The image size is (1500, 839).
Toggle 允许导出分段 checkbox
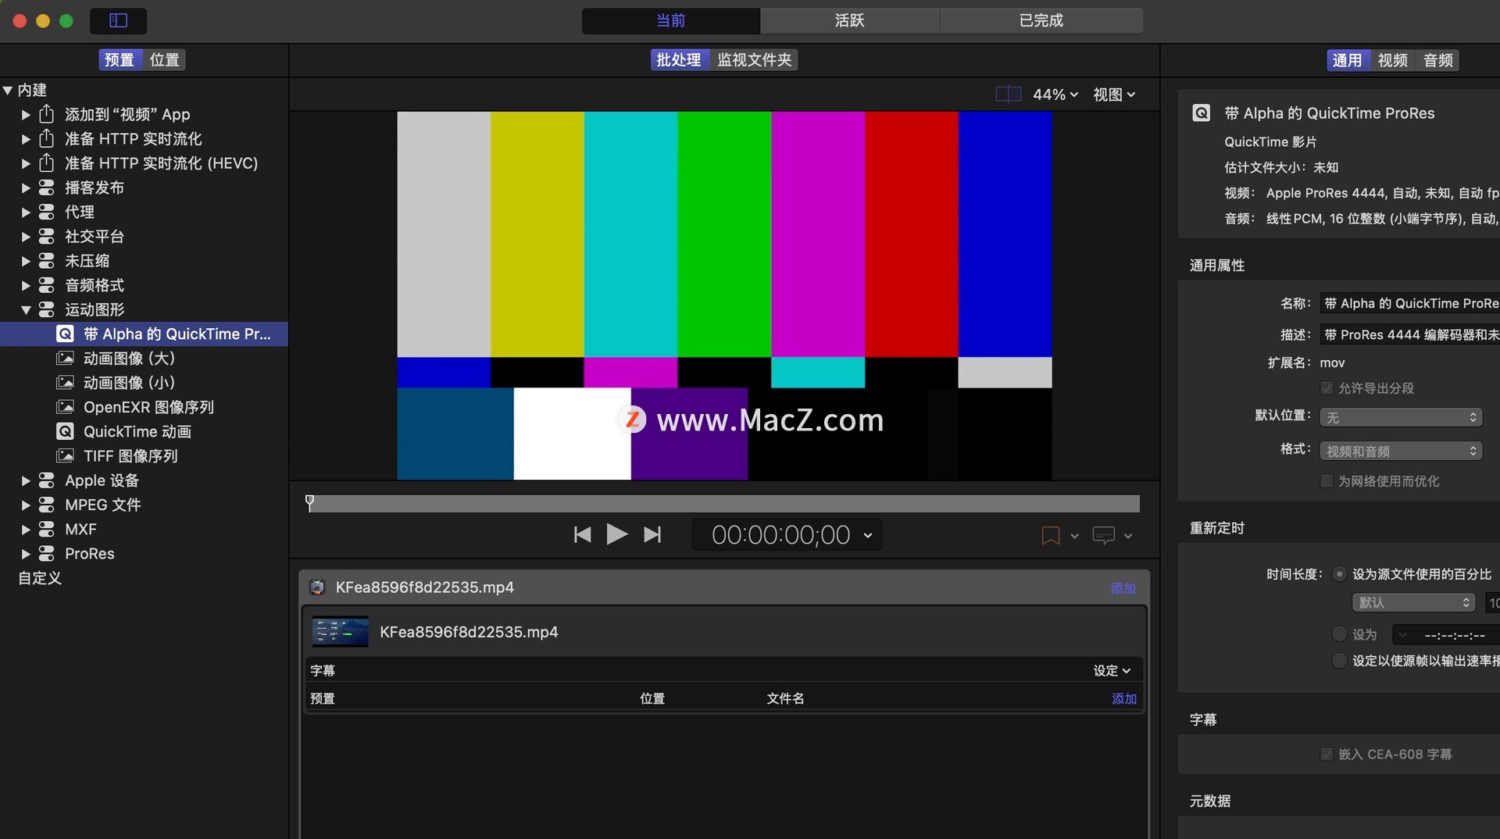pyautogui.click(x=1327, y=388)
